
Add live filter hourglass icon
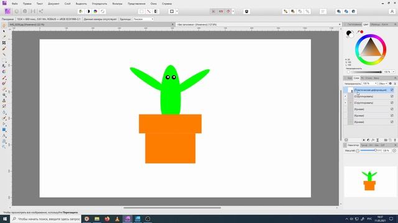coord(377,140)
